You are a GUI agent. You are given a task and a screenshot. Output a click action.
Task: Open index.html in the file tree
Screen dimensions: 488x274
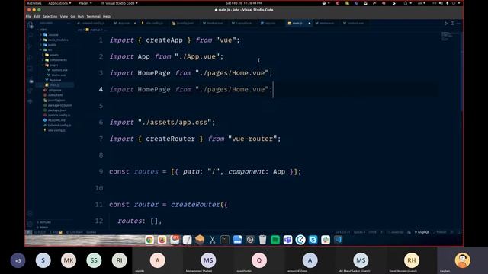[55, 95]
